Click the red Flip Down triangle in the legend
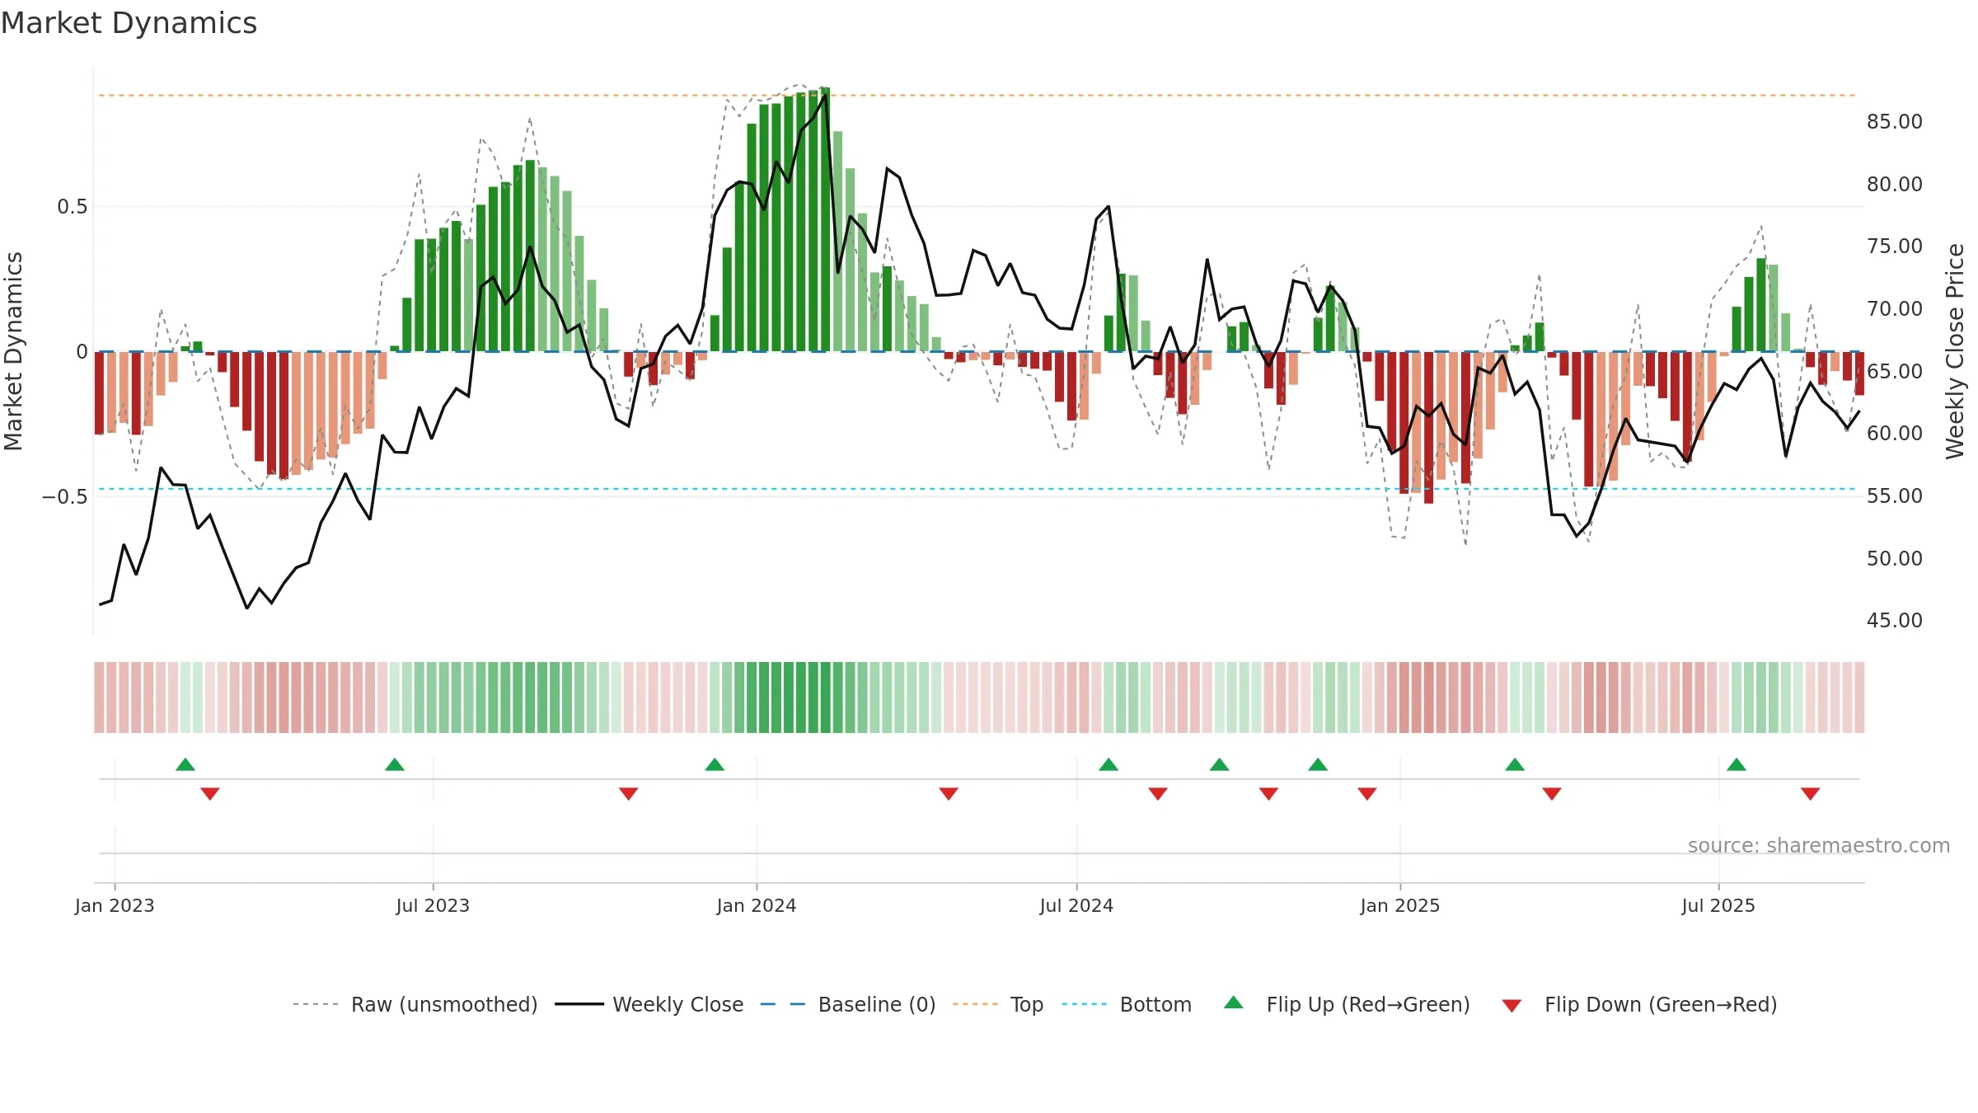Screen dimensions: 1978x1113 (1512, 1006)
